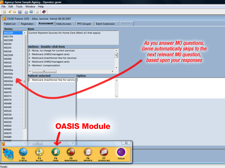Click the pencil edit toolbar icon
This screenshot has height=168, width=225.
(x=10, y=12)
